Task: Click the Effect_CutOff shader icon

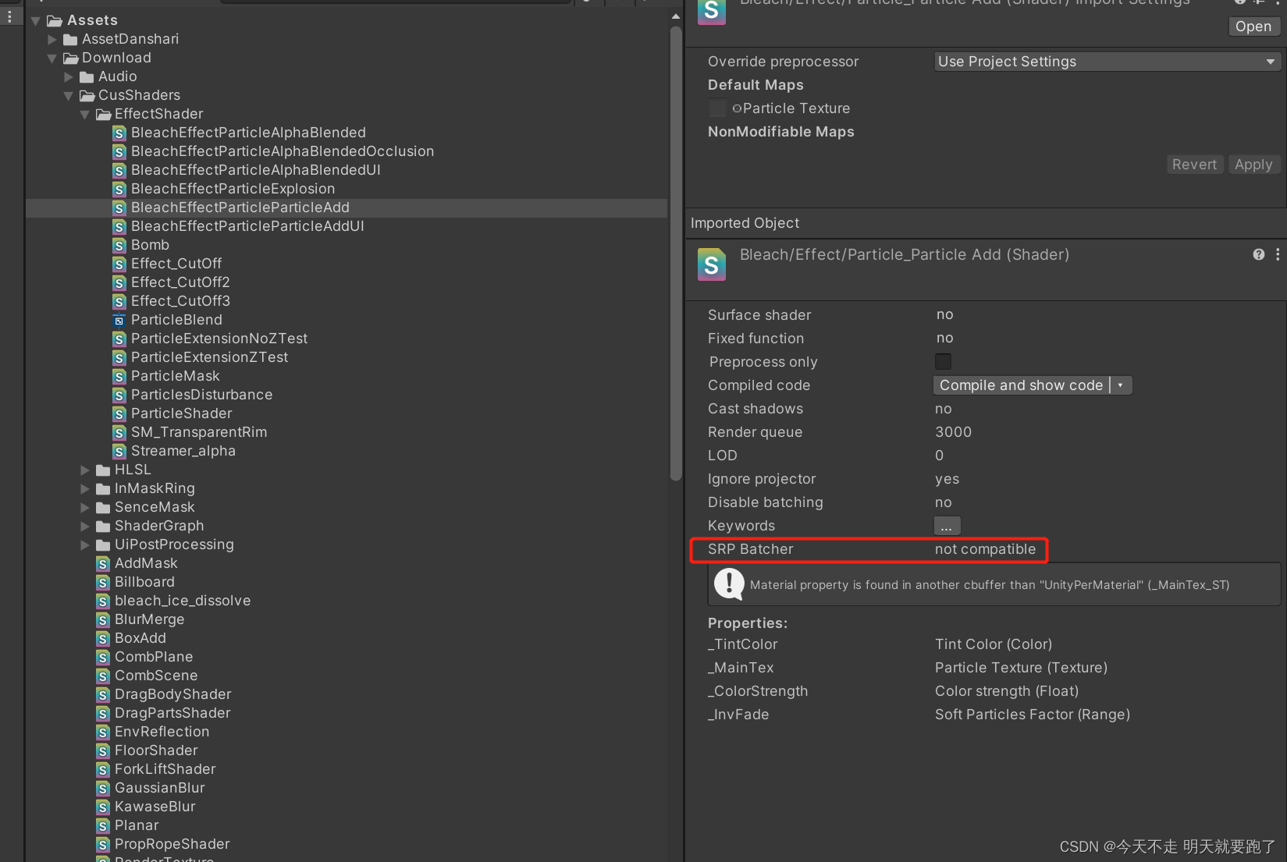Action: coord(119,264)
